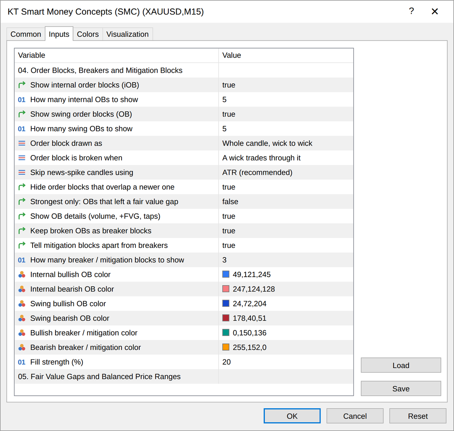Toggle the true value of Show OB details
Image resolution: width=454 pixels, height=431 pixels.
pos(286,216)
